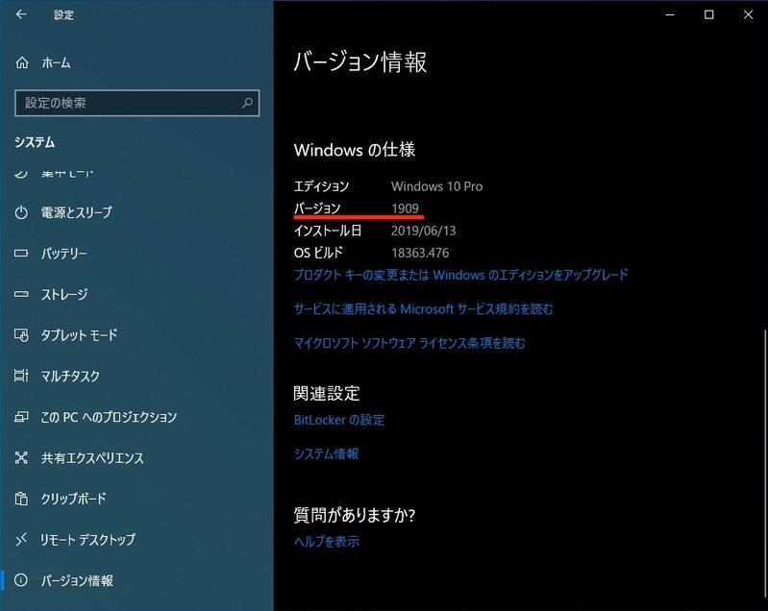The width and height of the screenshot is (768, 611).
Task: Click the search magnifier icon
Action: [247, 103]
